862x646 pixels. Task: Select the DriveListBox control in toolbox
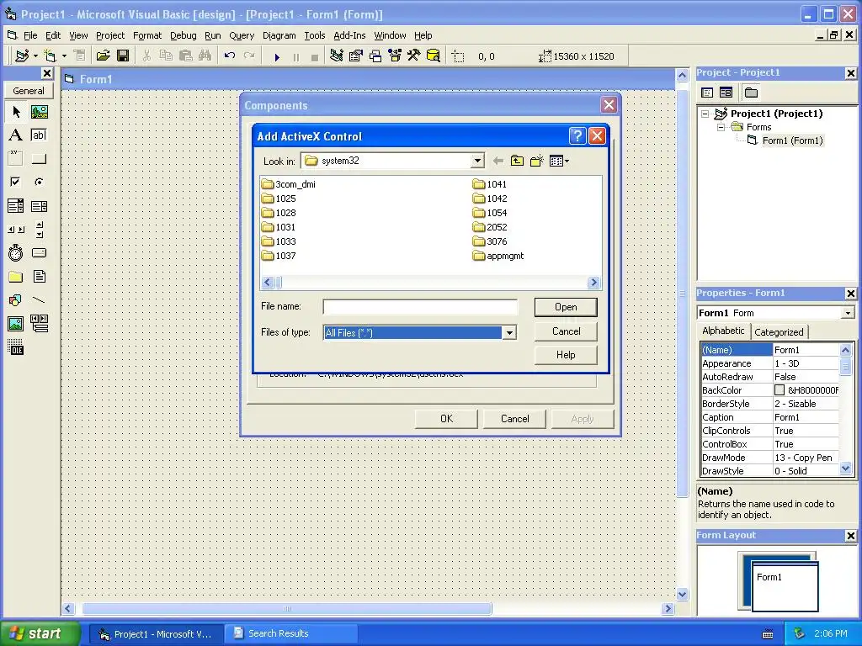pos(39,252)
